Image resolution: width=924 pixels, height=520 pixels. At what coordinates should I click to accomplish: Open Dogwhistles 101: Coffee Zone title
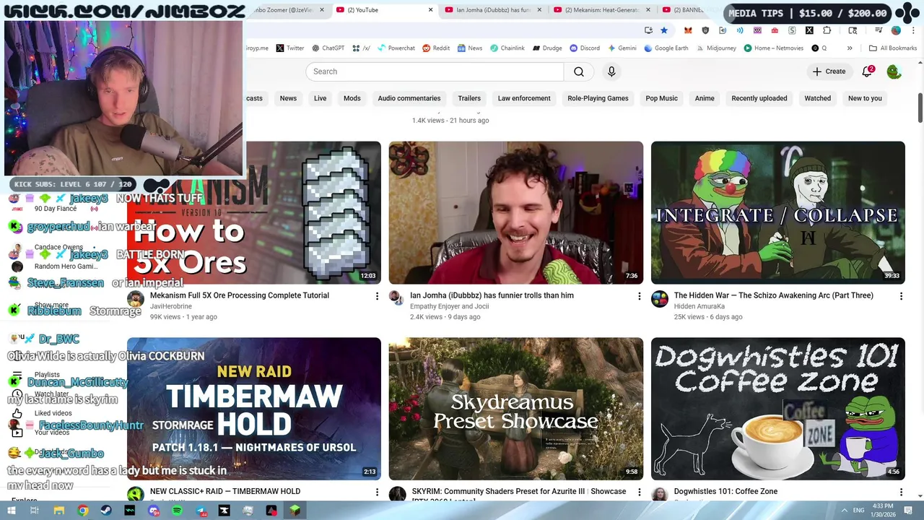pos(725,491)
